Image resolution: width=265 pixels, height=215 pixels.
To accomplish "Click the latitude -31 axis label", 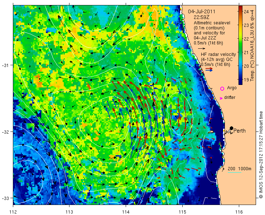I will pos(5,65).
